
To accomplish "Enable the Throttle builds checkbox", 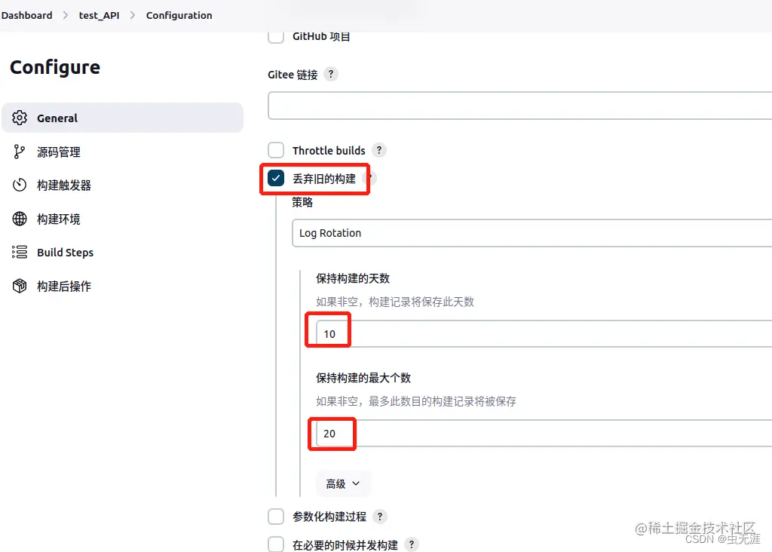I will pos(276,150).
